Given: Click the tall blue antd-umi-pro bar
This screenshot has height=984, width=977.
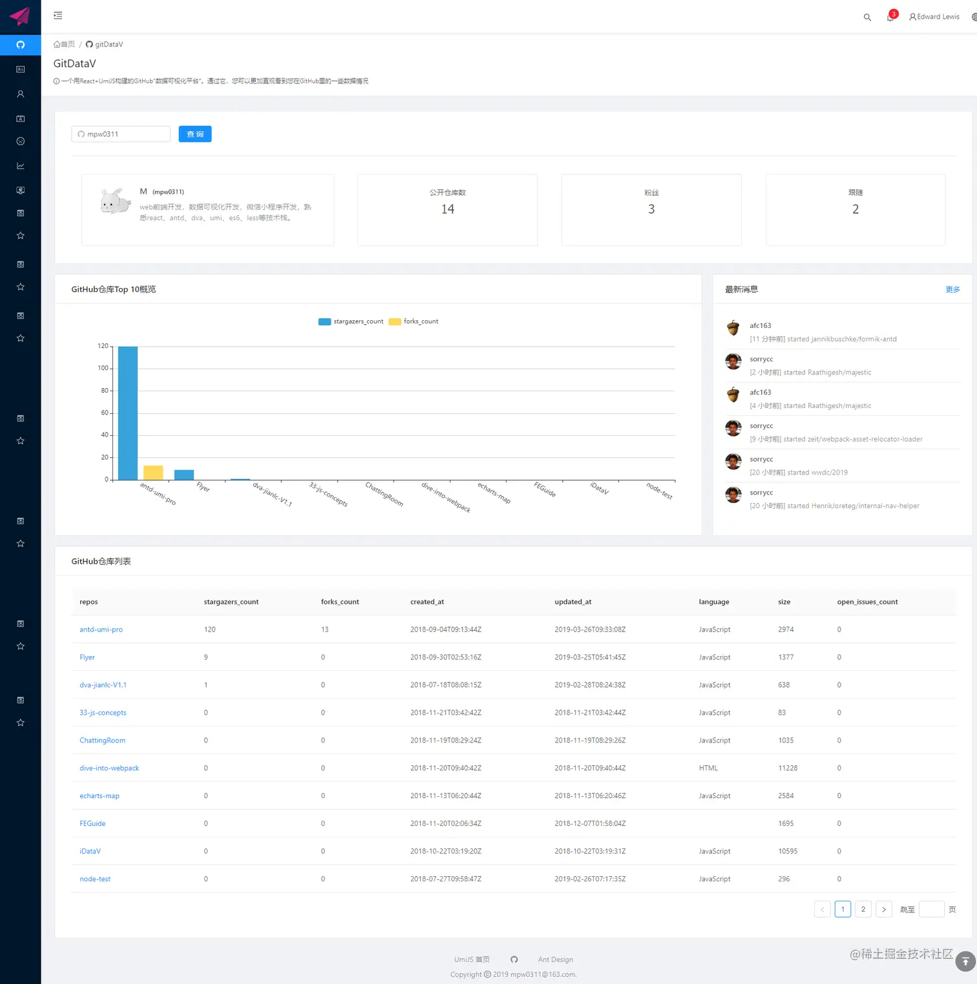Looking at the screenshot, I should click(x=128, y=413).
